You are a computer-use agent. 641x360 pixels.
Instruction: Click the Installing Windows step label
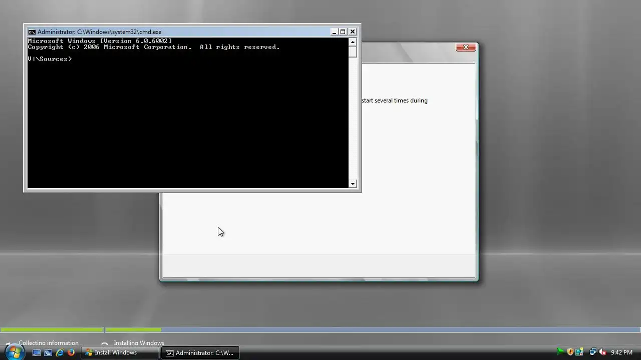tap(139, 343)
